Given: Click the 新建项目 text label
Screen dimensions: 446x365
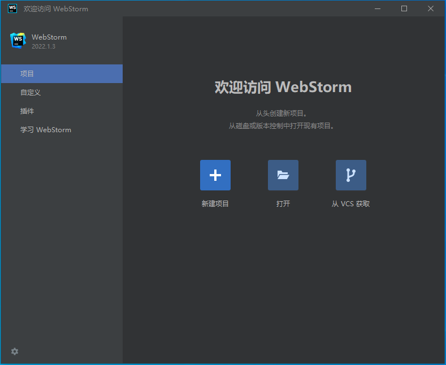Looking at the screenshot, I should [x=215, y=204].
